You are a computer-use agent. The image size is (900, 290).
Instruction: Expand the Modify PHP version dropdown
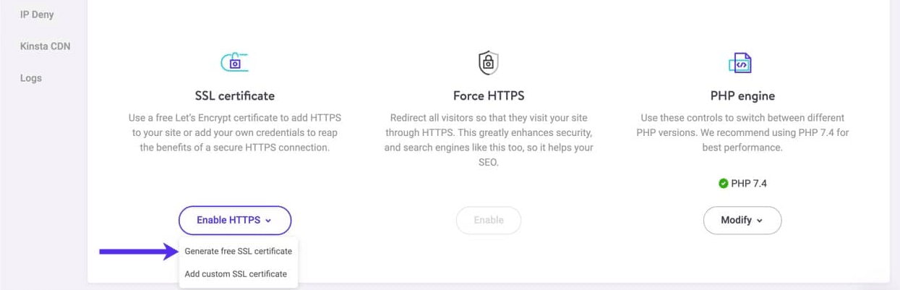coord(742,220)
